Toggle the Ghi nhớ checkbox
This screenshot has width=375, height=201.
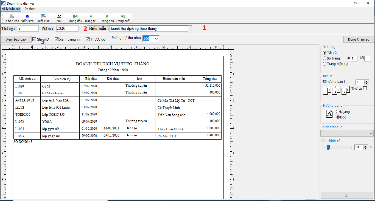click(x=34, y=39)
